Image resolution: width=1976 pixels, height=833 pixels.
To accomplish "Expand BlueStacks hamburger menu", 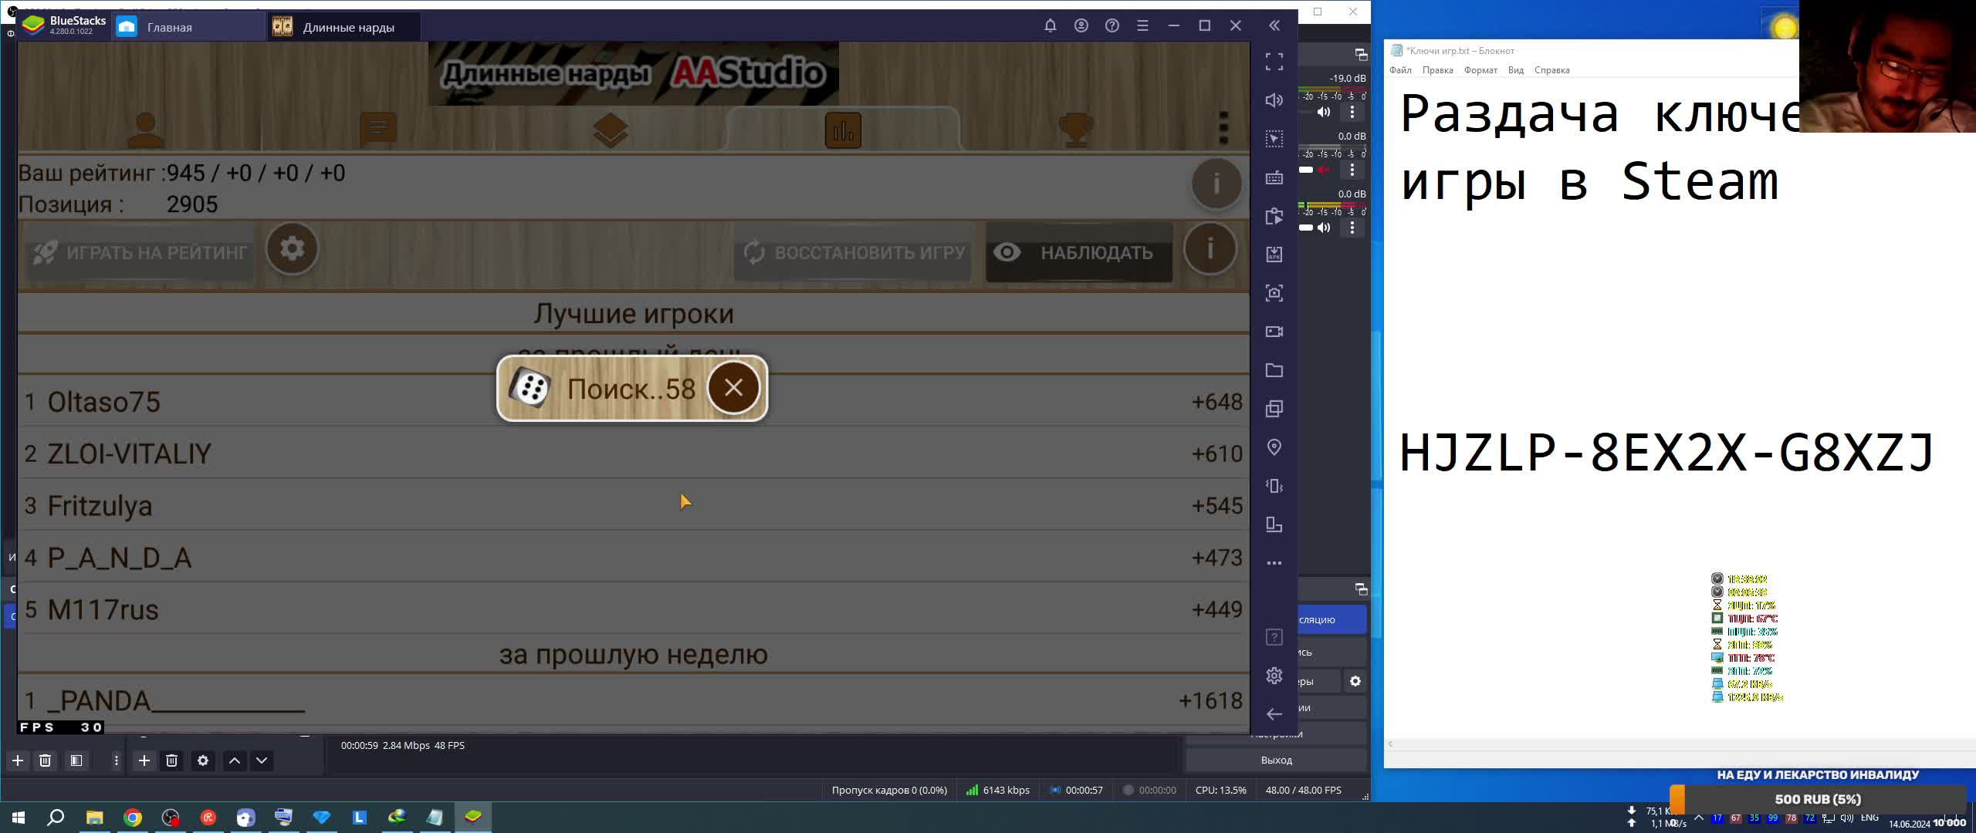I will (1142, 25).
